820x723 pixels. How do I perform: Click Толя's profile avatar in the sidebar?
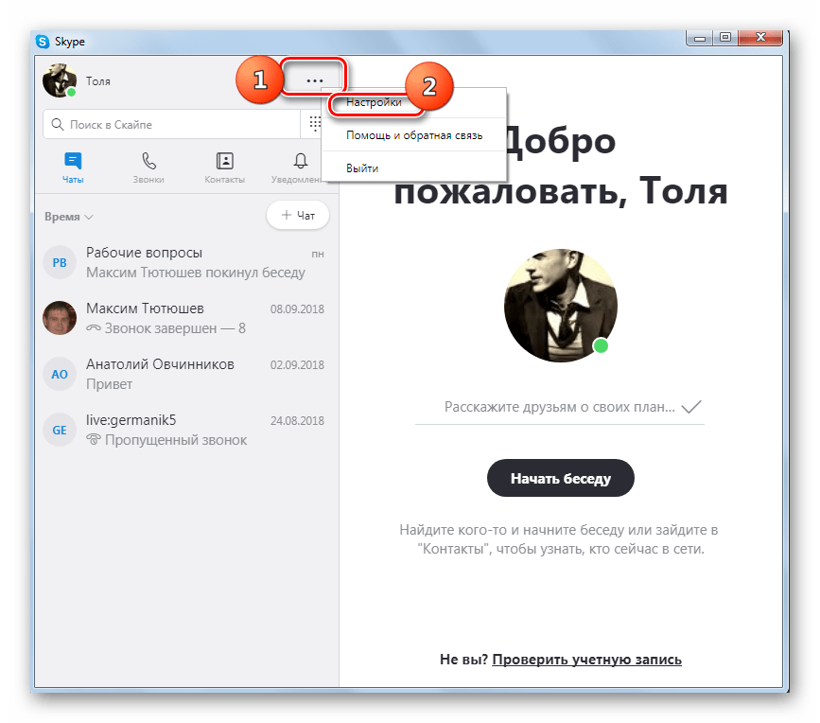[x=60, y=80]
